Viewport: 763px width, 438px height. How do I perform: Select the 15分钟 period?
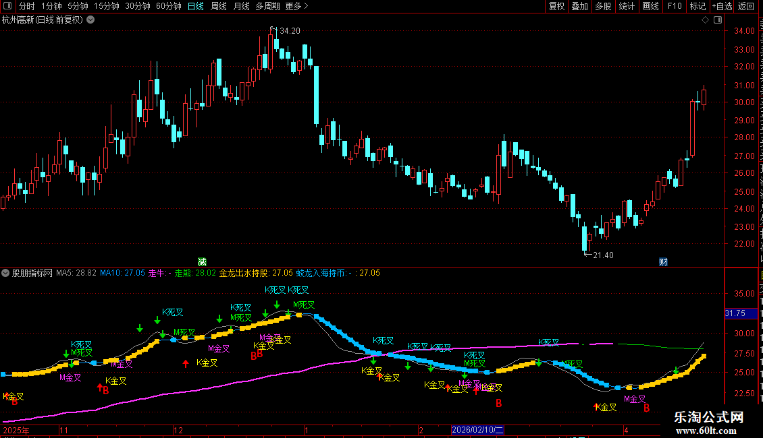tap(107, 6)
